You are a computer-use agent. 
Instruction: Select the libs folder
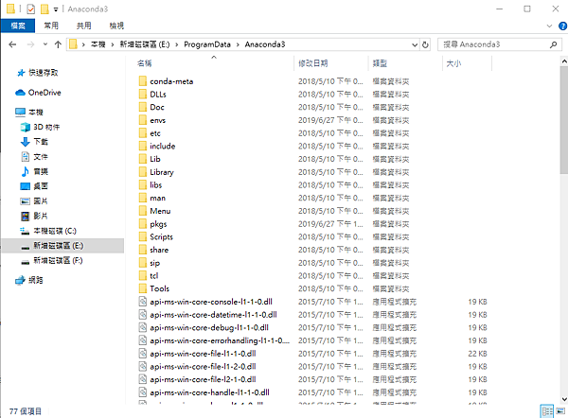point(156,185)
